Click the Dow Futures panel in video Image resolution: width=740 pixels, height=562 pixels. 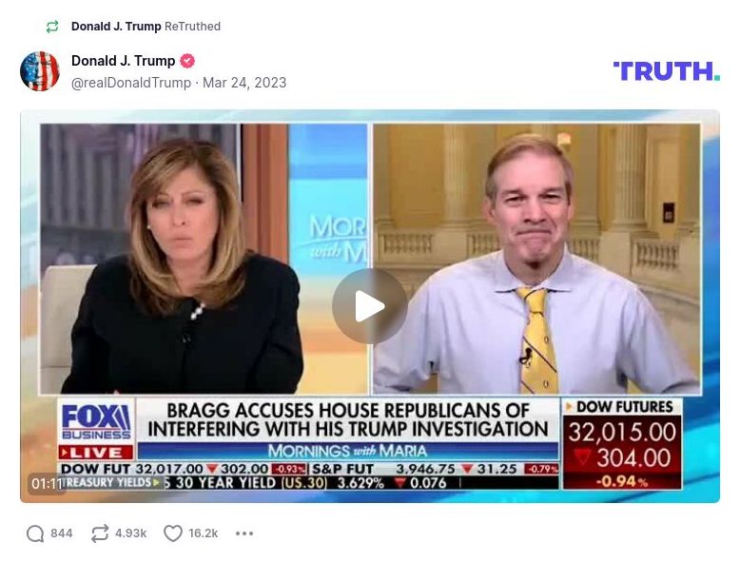622,444
